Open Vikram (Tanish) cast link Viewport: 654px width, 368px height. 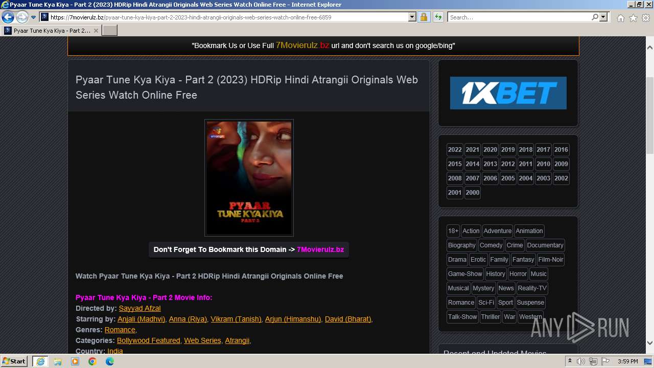click(236, 319)
